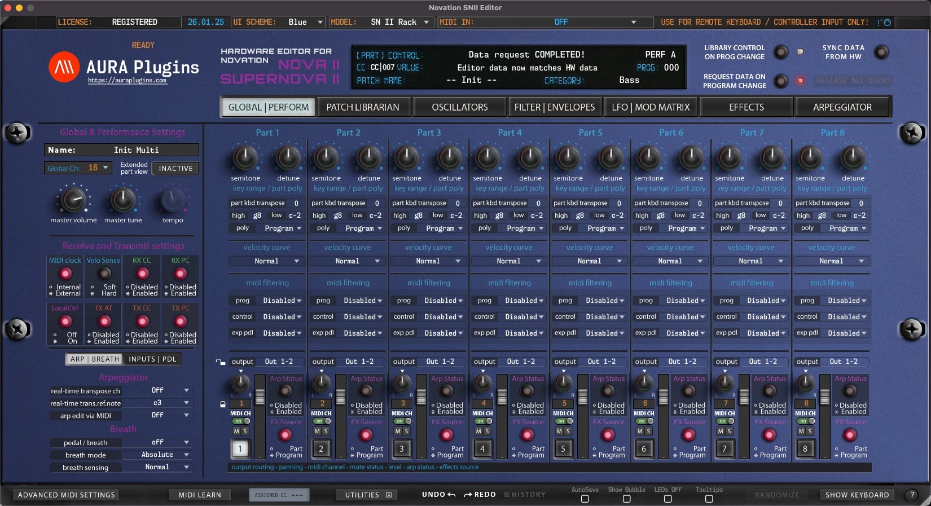Open real-time transpose ch dropdown
This screenshot has height=506, width=931.
[157, 390]
